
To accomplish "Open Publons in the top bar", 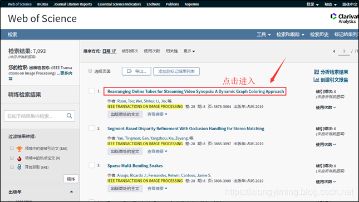I will click(173, 4).
